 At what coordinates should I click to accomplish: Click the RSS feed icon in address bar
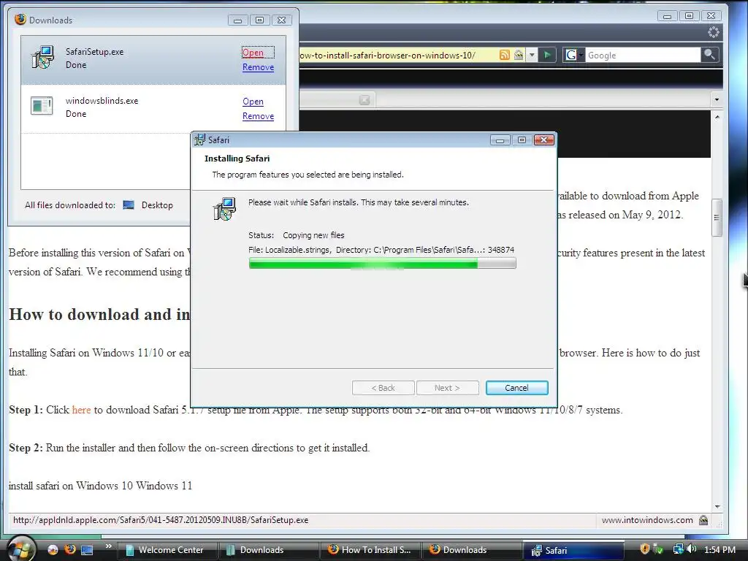(504, 55)
